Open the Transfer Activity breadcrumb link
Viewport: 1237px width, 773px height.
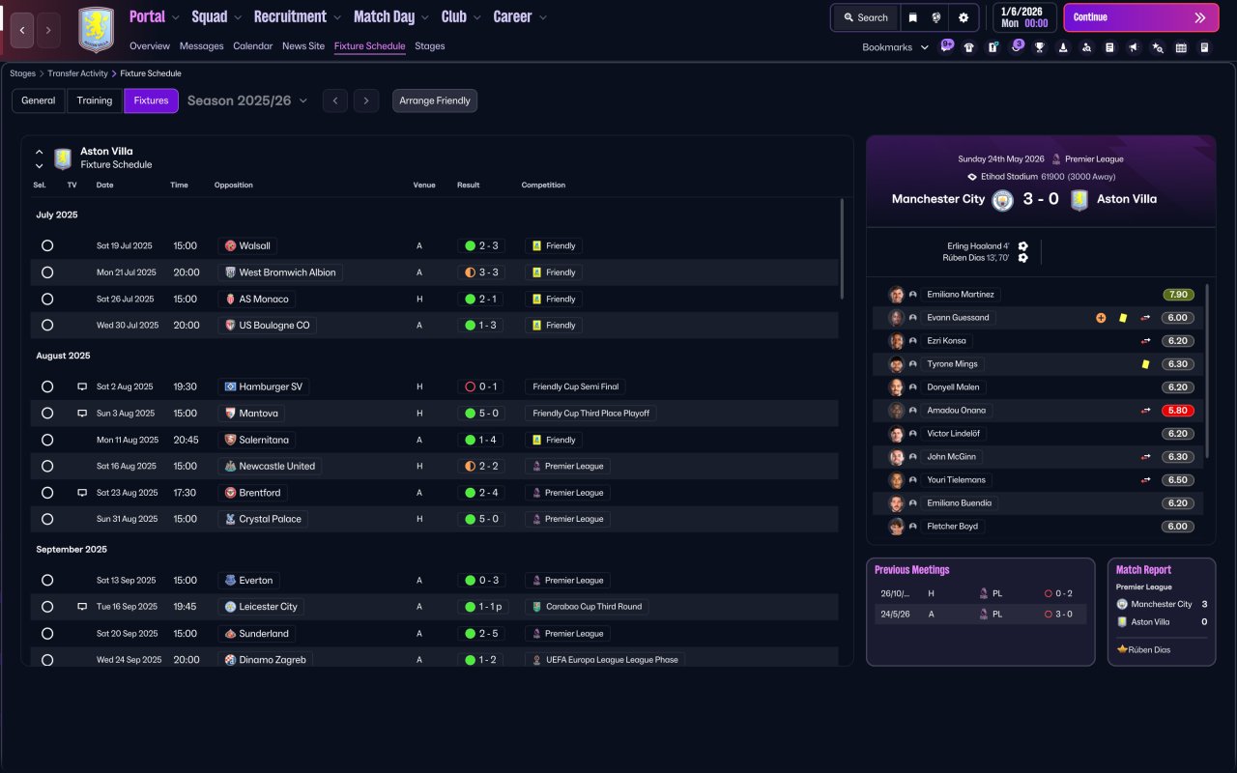[x=77, y=73]
